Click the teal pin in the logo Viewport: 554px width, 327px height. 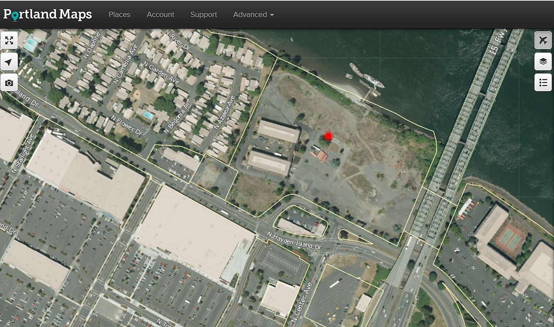pyautogui.click(x=15, y=17)
